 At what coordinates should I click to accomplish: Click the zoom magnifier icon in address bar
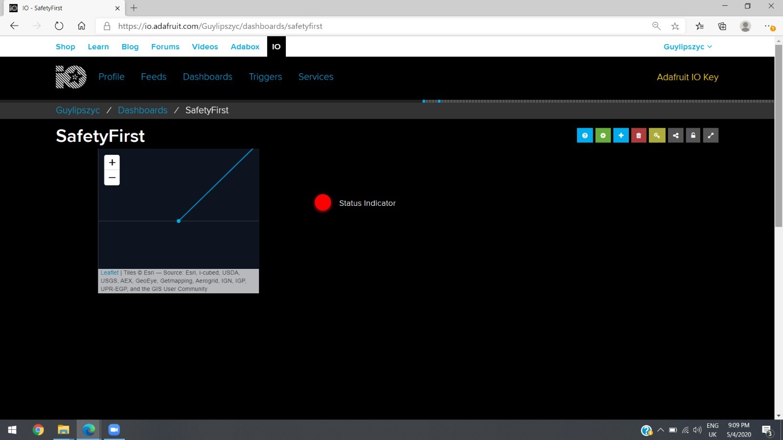click(x=656, y=26)
